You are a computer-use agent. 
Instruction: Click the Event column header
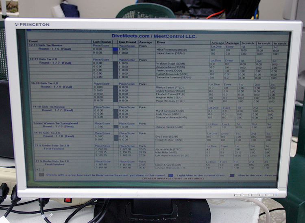(x=33, y=41)
